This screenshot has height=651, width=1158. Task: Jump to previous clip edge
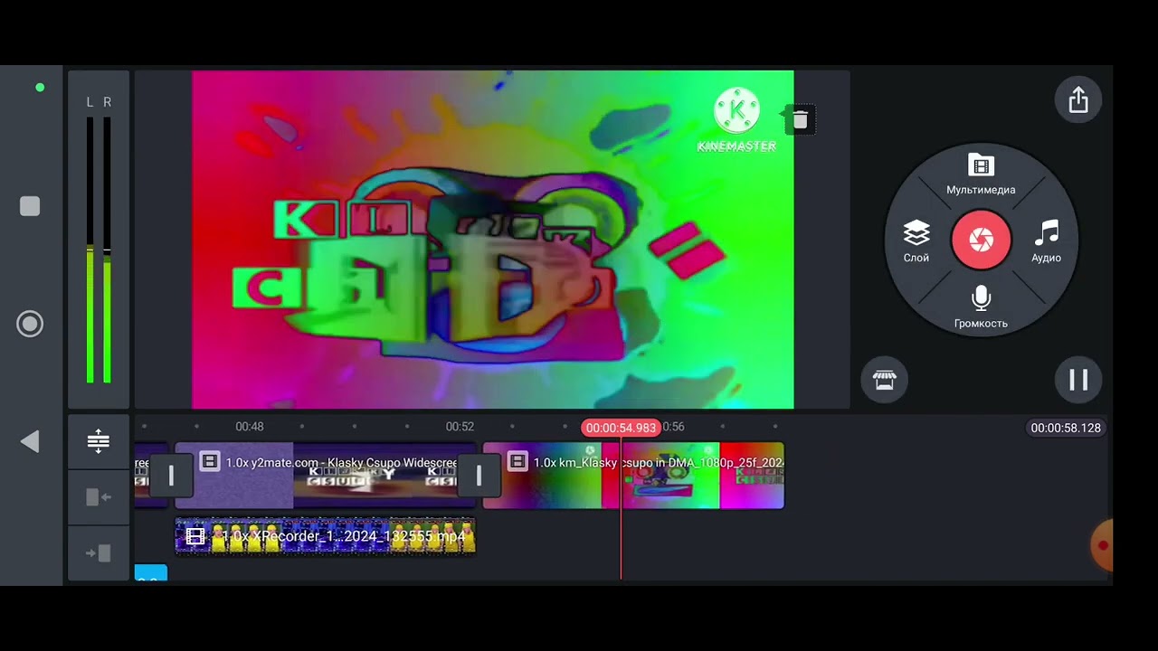tap(99, 497)
